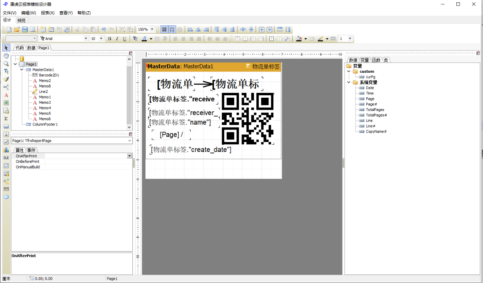Insert a picture object from the left toolbar
The image size is (483, 283).
pos(6,103)
